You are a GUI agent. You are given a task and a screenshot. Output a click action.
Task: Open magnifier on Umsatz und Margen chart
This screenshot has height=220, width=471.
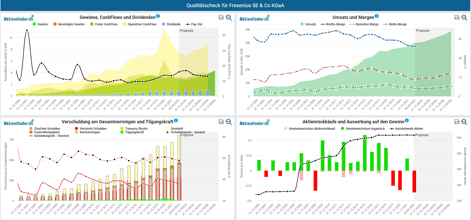coord(464,17)
